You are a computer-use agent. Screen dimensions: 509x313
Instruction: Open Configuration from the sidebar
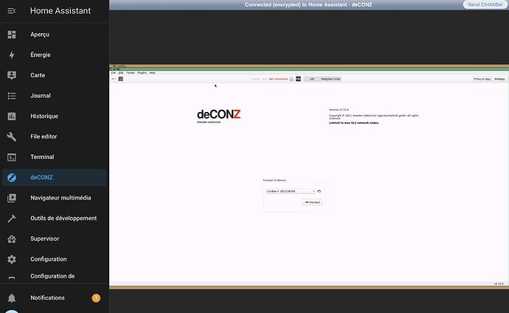point(49,259)
